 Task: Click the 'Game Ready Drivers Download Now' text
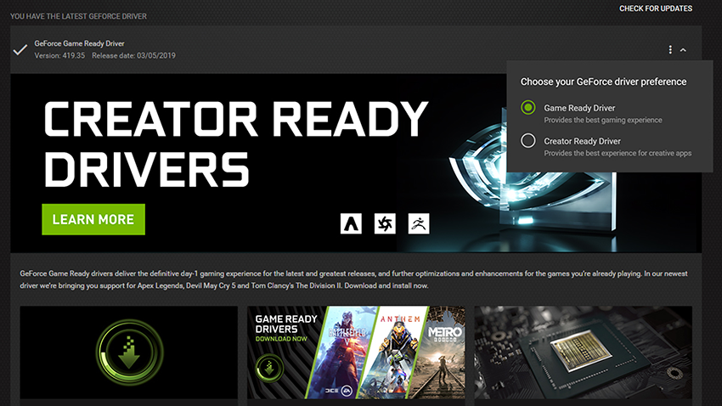286,329
